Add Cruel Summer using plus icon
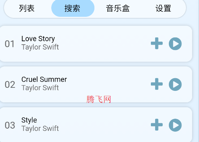The width and height of the screenshot is (199, 142). (157, 84)
